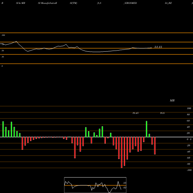Click the SI MunafaSutraR header text
Image resolution: width=193 pixels, height=193 pixels.
[x=47, y=3]
